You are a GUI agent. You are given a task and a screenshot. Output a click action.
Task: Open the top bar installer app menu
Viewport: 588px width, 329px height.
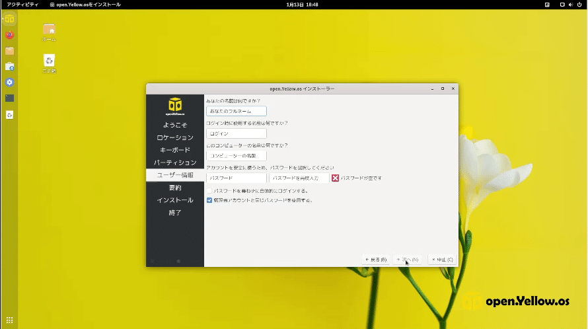click(85, 5)
